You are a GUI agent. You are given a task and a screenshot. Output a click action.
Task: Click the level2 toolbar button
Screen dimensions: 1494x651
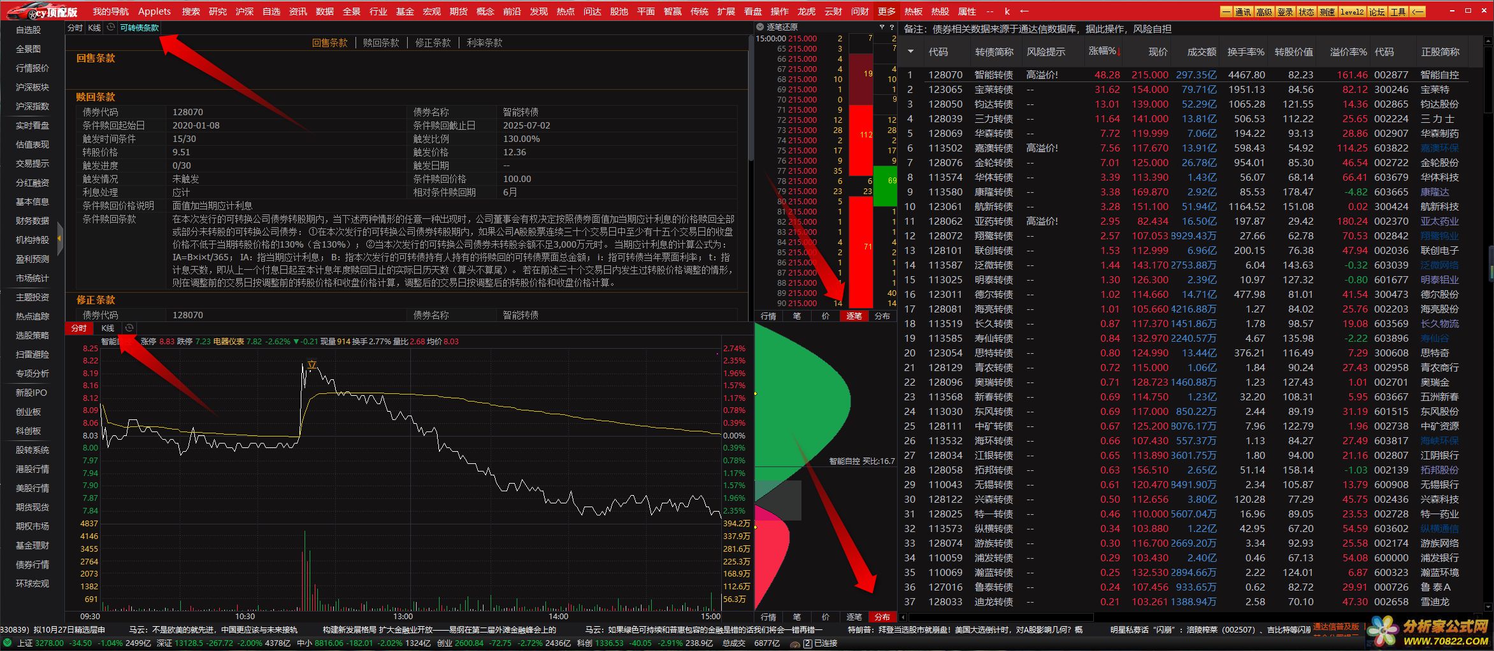click(1352, 11)
